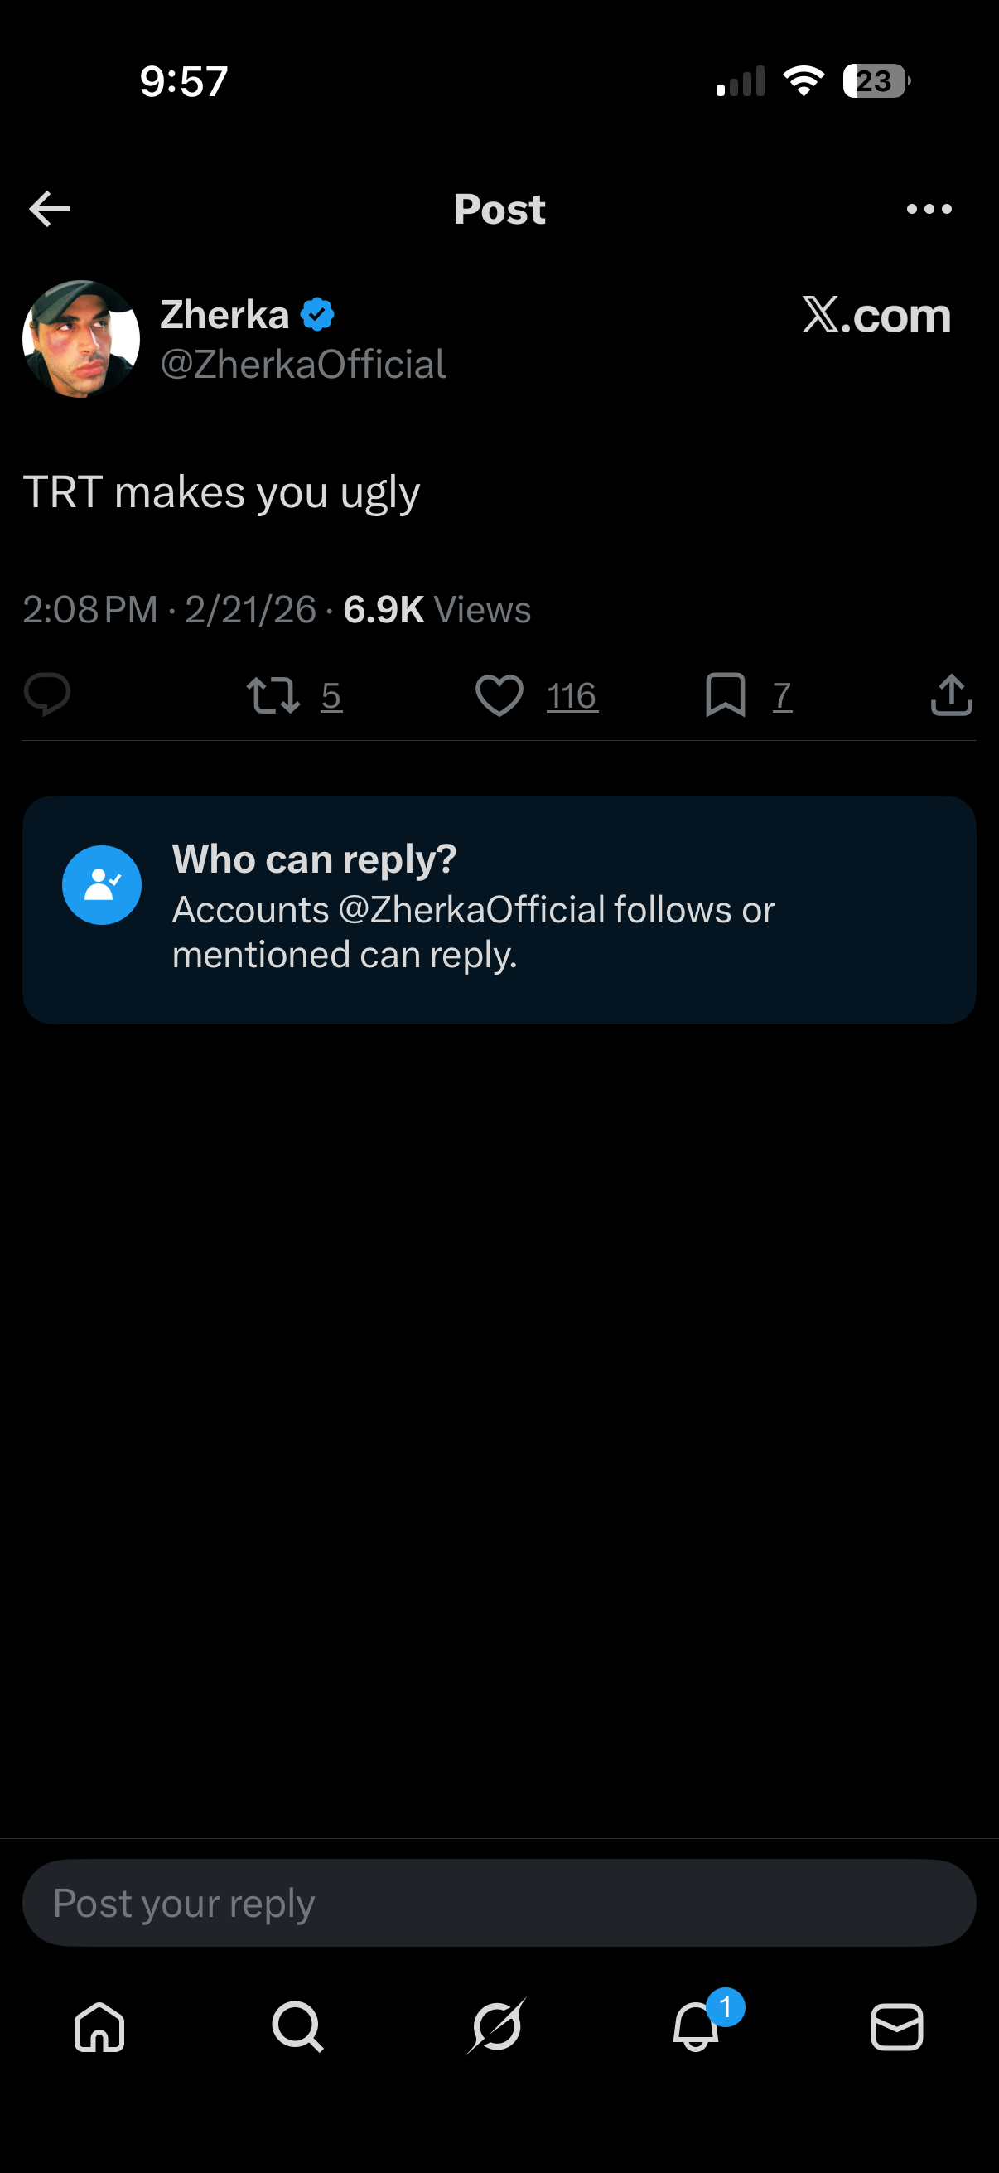999x2173 pixels.
Task: View the 5 reposts count
Action: (331, 696)
